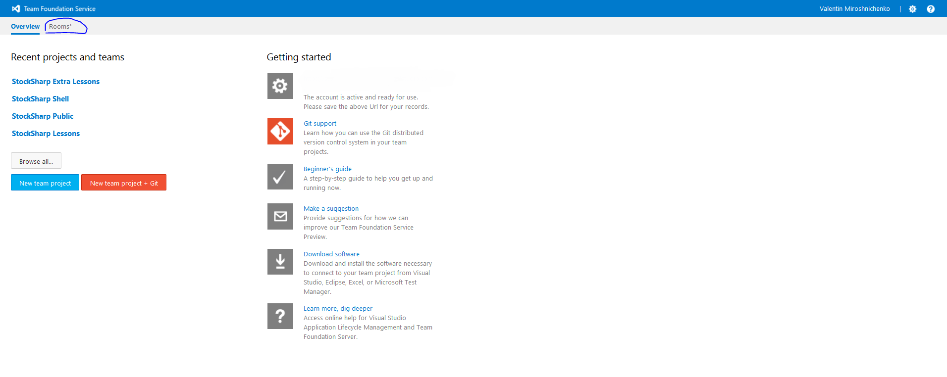The width and height of the screenshot is (947, 377).
Task: Open StockSharp Public project
Action: point(43,116)
